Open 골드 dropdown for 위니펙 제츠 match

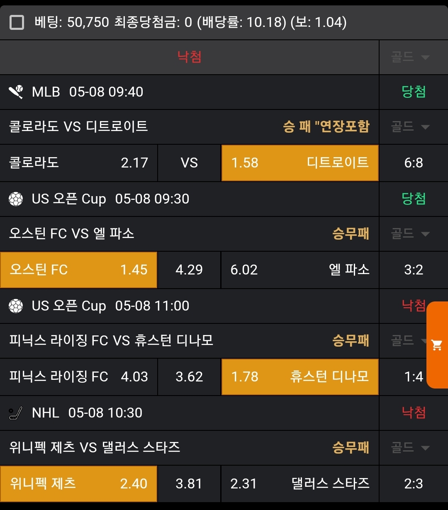coord(410,448)
